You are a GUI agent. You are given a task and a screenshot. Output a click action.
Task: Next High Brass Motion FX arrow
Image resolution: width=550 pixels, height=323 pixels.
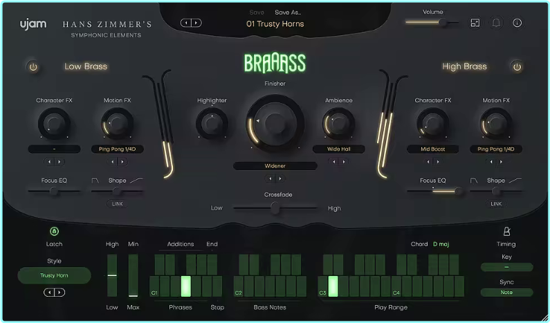pyautogui.click(x=501, y=162)
